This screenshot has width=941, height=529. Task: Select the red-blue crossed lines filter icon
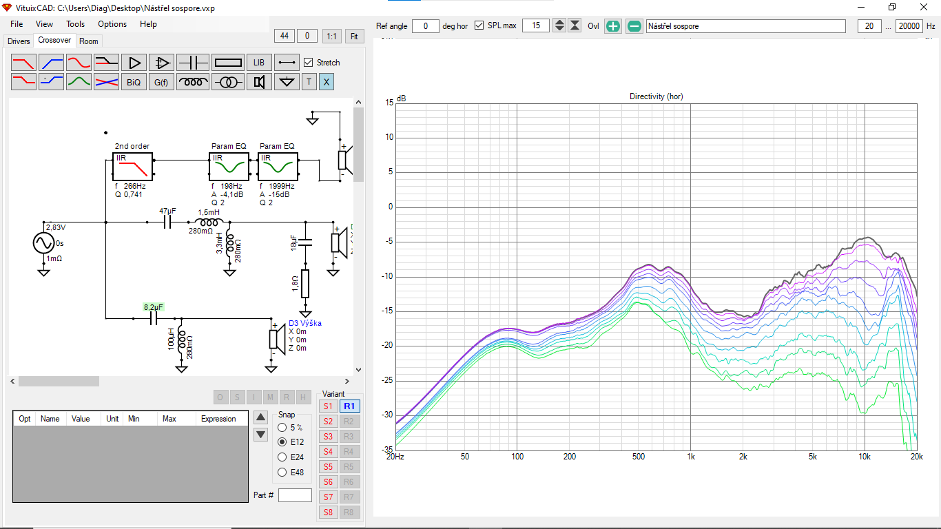tap(107, 82)
